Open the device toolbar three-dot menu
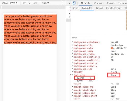This screenshot has width=127, height=101. click(x=62, y=3)
